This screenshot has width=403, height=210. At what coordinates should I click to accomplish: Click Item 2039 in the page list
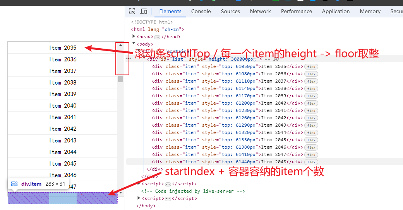click(x=63, y=94)
